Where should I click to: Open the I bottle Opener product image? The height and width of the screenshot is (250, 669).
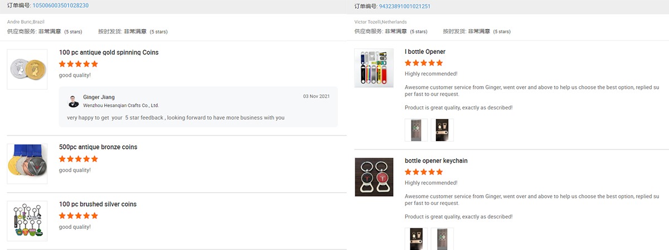tap(374, 68)
